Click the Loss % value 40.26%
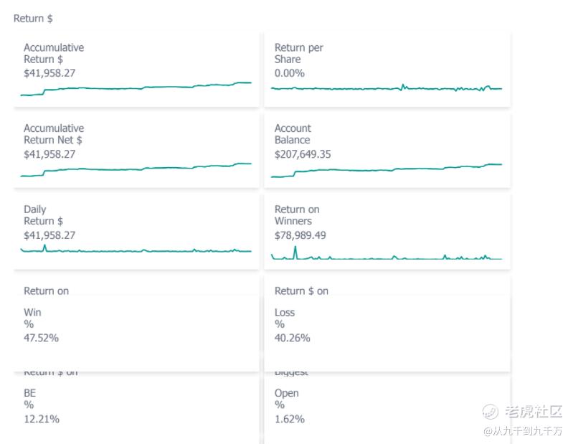The height and width of the screenshot is (444, 573). click(293, 338)
